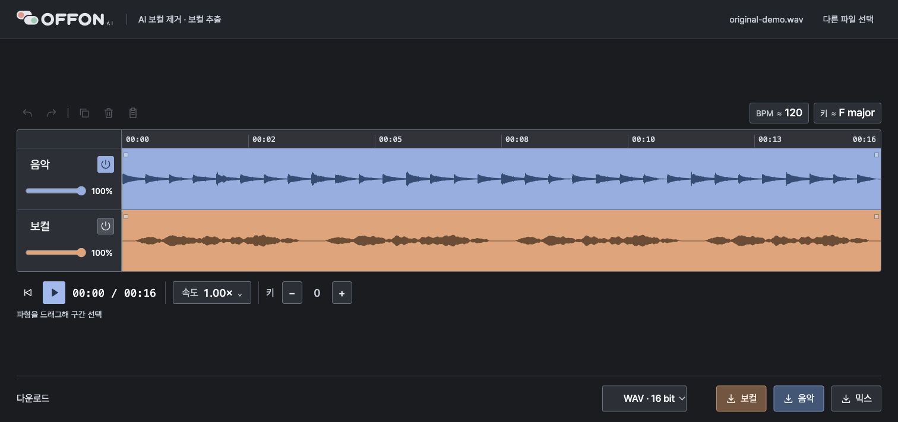Click the 음악 100% volume value
The image size is (898, 422).
(102, 191)
